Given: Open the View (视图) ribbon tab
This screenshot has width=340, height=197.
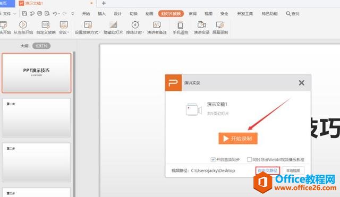Looking at the screenshot, I should [x=208, y=14].
